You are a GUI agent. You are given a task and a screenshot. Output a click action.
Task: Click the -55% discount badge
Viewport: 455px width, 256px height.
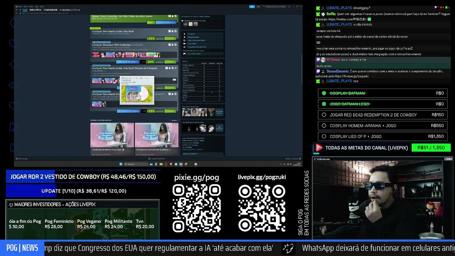click(151, 38)
